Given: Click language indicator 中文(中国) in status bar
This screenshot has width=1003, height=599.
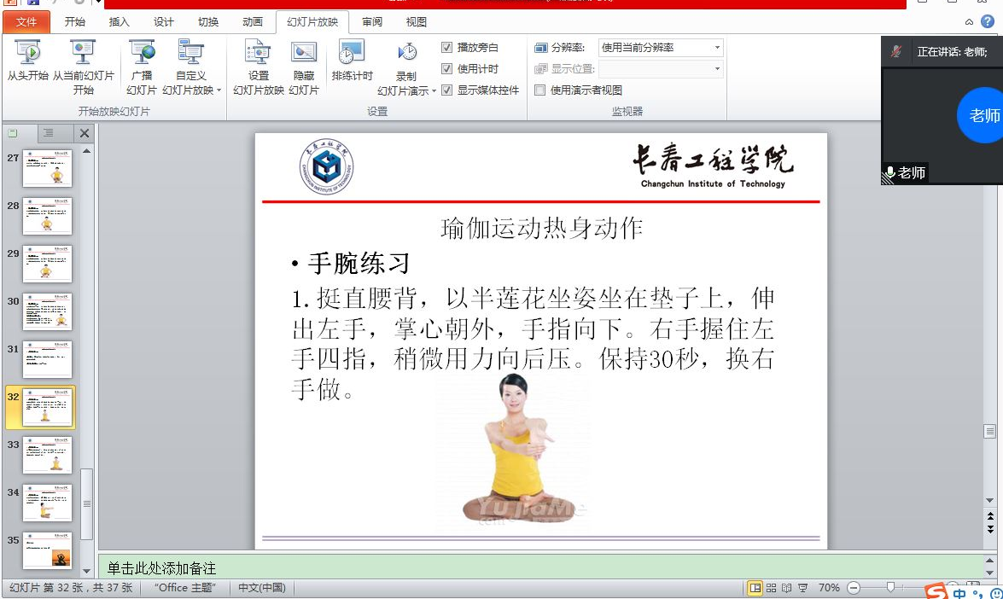Looking at the screenshot, I should coord(261,588).
